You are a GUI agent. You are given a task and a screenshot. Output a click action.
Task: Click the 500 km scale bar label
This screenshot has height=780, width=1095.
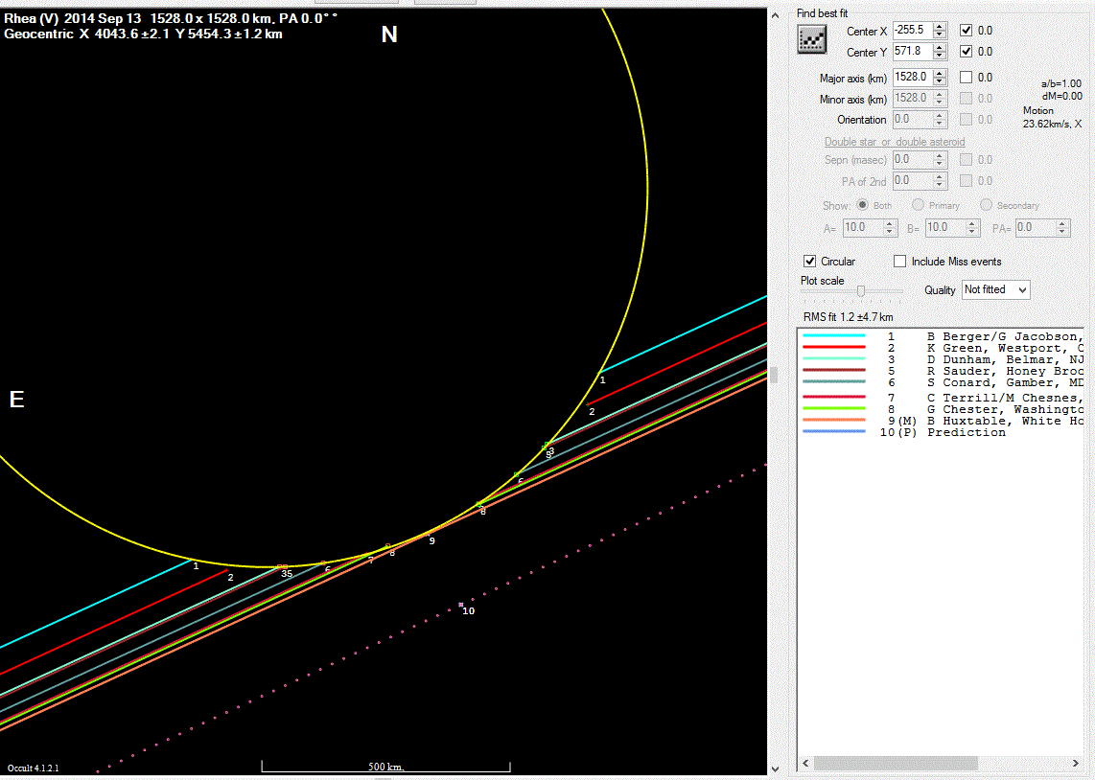point(385,767)
